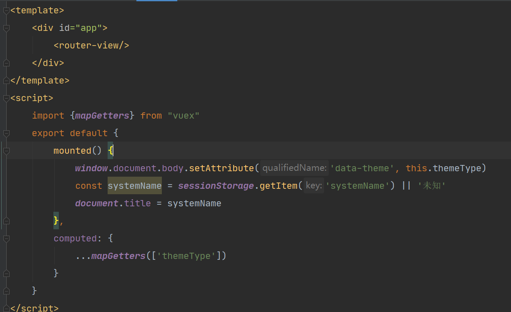Click mapGetters in the import statement
The image size is (511, 312).
(102, 116)
